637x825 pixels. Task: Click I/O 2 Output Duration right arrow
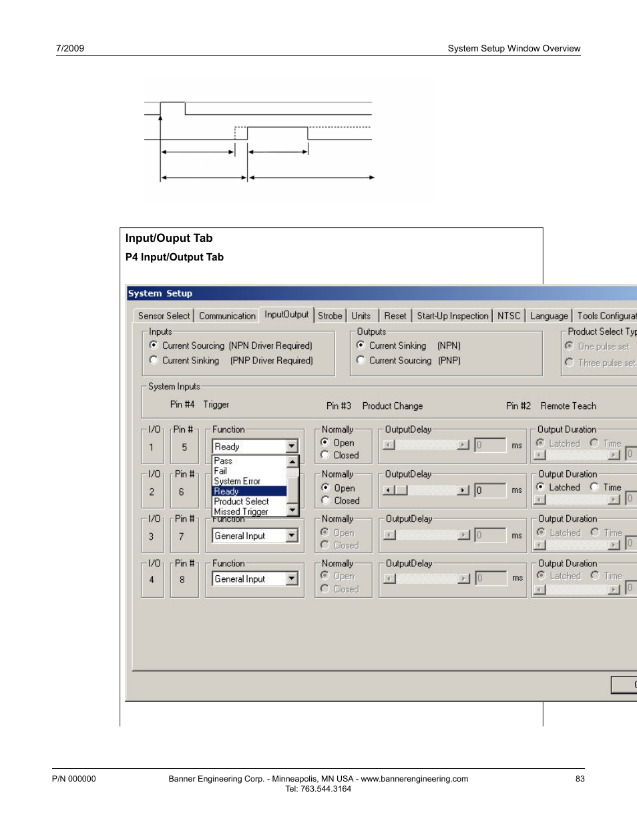(614, 500)
